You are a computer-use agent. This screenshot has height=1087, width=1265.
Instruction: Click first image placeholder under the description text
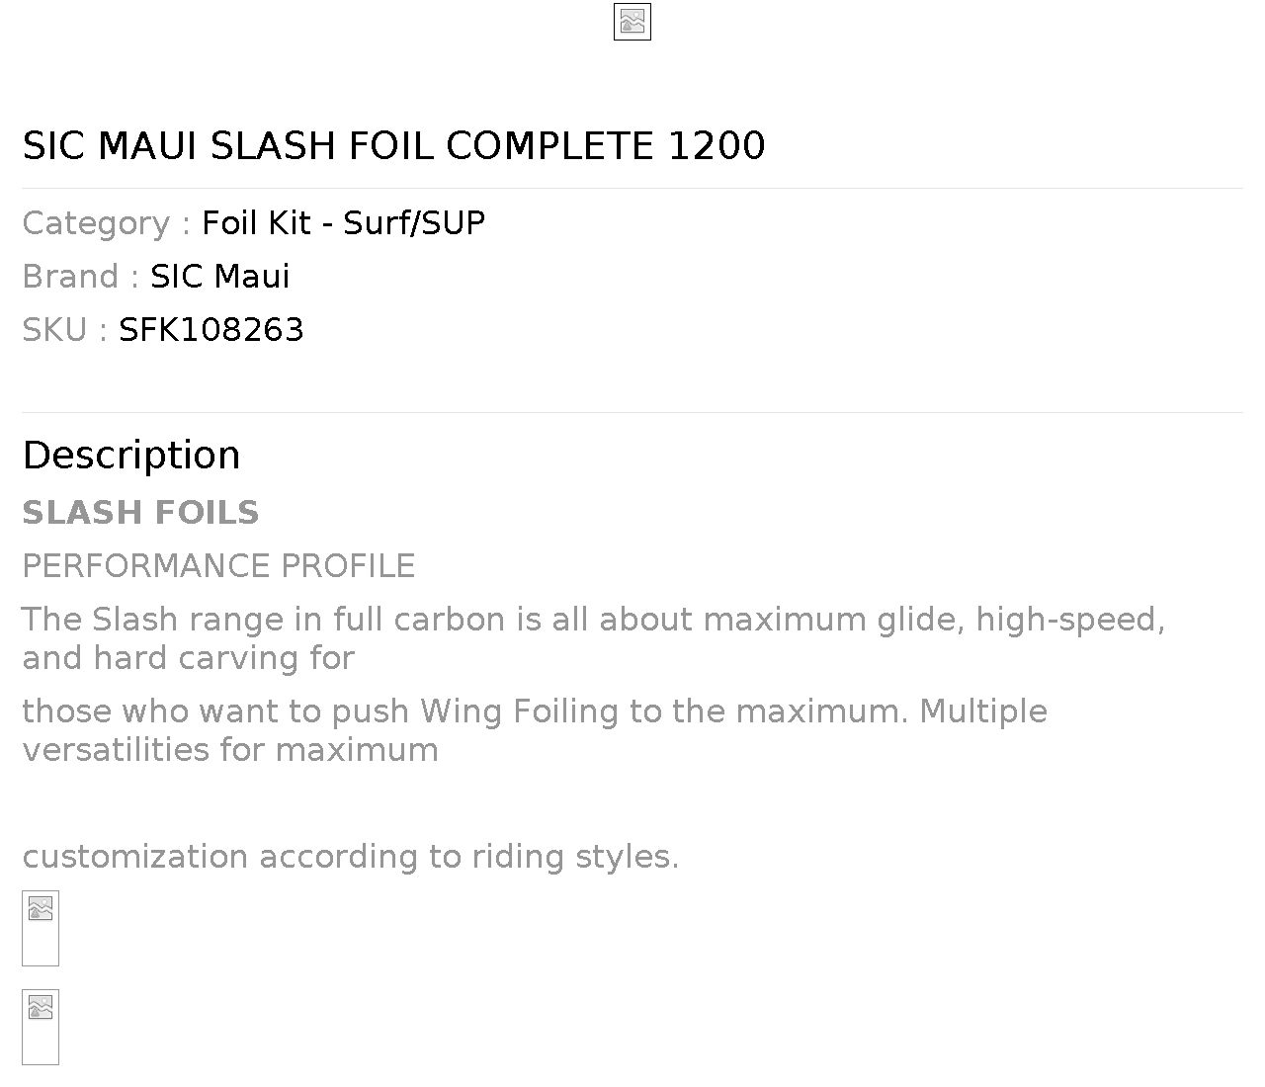pos(41,927)
